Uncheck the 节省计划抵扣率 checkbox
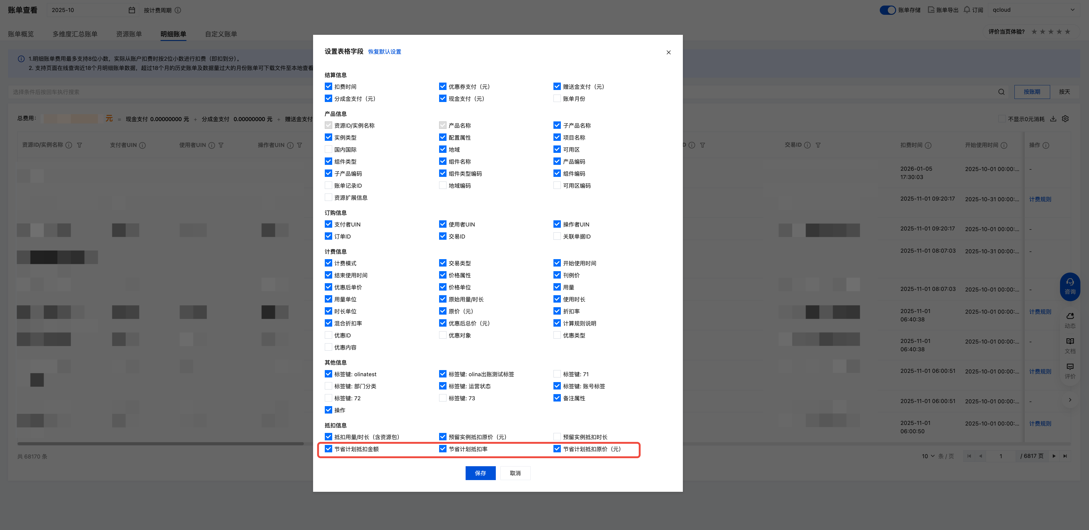 (443, 449)
